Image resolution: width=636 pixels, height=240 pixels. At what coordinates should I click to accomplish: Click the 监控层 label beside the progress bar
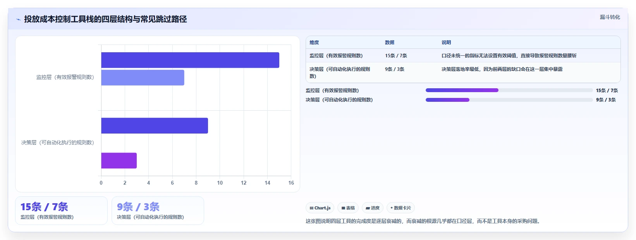coord(332,91)
